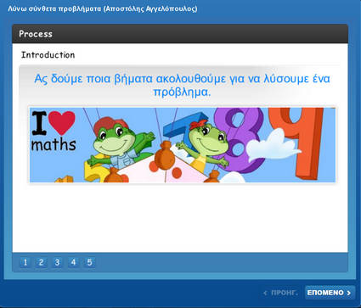Viewport: 361px width, 308px height.
Task: Click the blue Greek heading text
Action: (182, 85)
